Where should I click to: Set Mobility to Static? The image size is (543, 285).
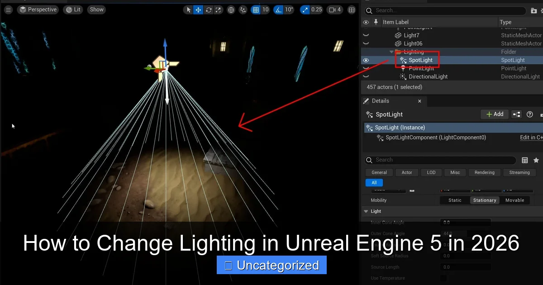pyautogui.click(x=454, y=200)
